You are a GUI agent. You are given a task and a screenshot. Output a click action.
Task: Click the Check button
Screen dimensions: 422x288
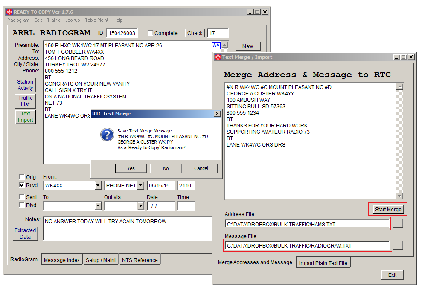point(195,33)
